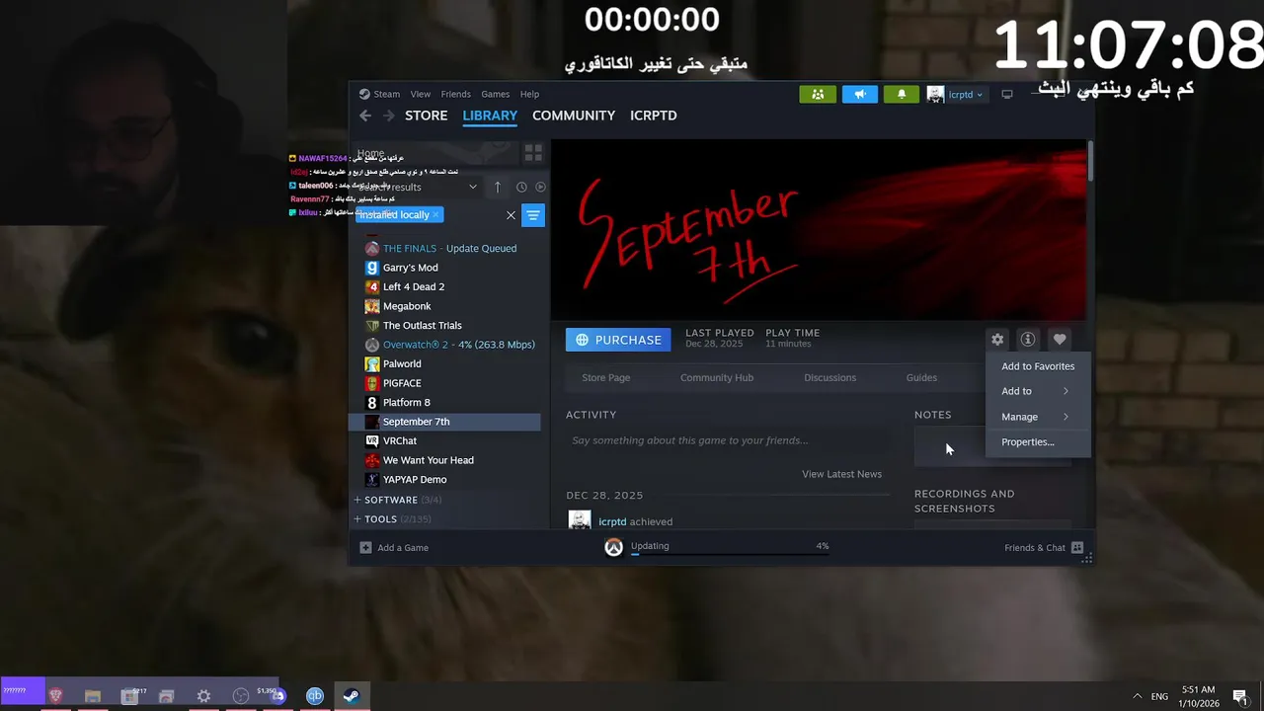The width and height of the screenshot is (1264, 711).
Task: Toggle the ready-to-play filter icon
Action: coord(540,187)
